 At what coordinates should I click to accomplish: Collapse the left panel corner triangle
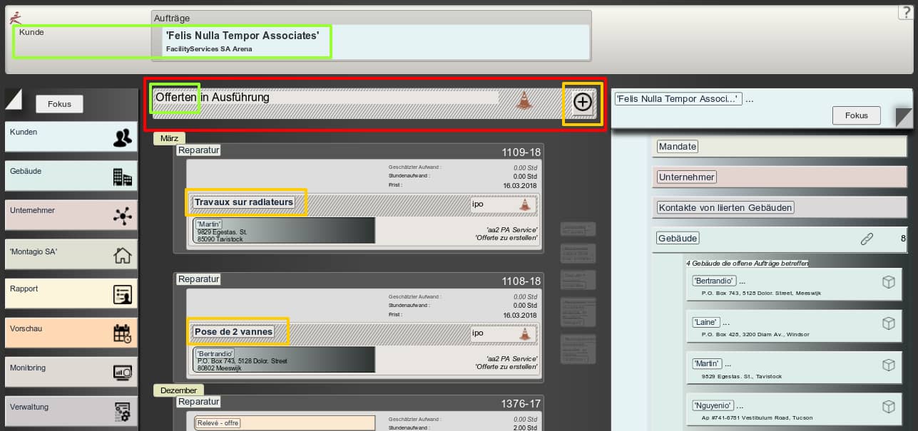(x=14, y=99)
